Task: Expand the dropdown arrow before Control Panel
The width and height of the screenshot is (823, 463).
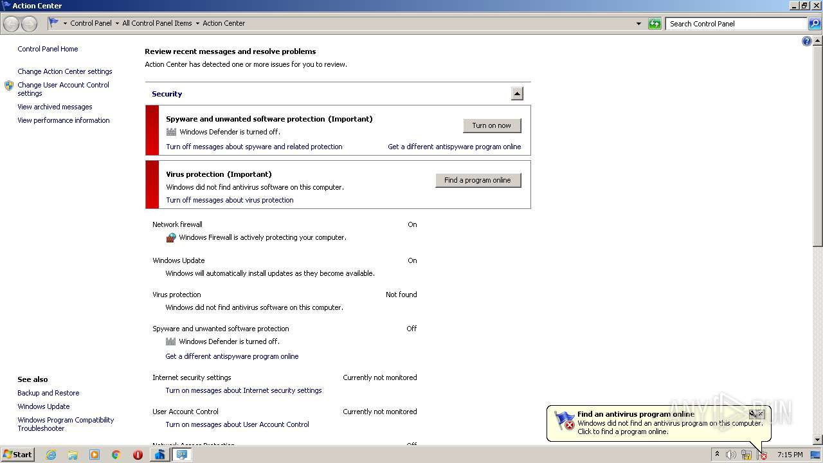Action: [x=65, y=24]
